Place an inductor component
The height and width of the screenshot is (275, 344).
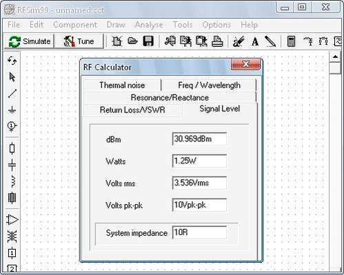pos(12,181)
